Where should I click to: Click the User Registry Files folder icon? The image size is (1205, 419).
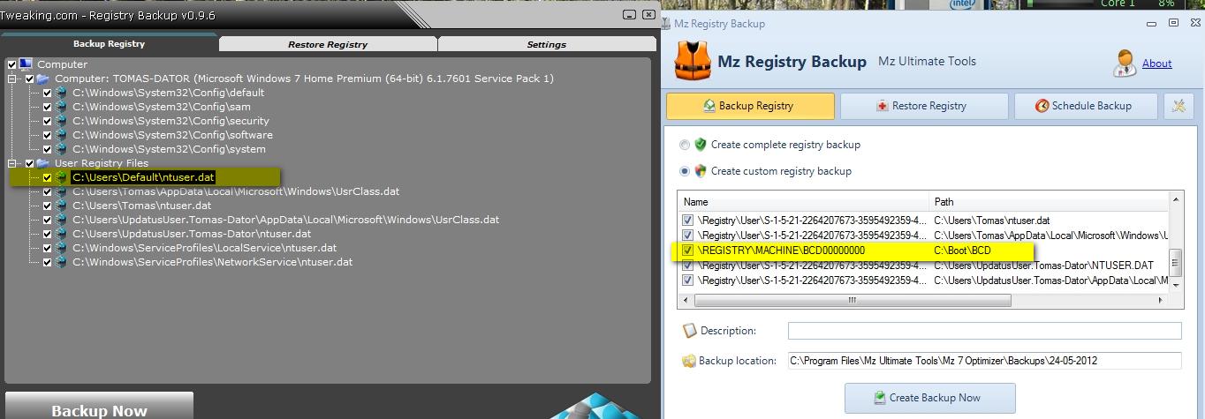click(x=43, y=163)
